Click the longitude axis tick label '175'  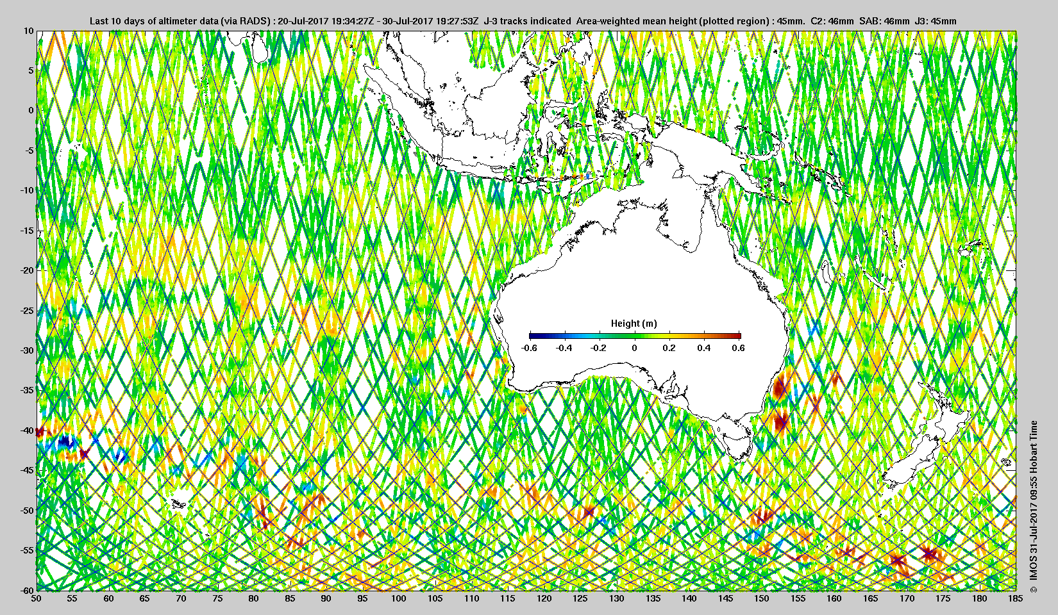[x=943, y=598]
